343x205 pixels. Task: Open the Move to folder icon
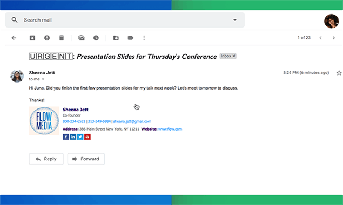pyautogui.click(x=116, y=38)
